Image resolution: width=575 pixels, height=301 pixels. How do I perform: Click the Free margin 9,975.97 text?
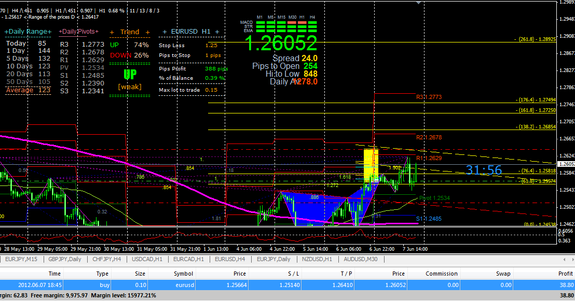click(x=59, y=295)
